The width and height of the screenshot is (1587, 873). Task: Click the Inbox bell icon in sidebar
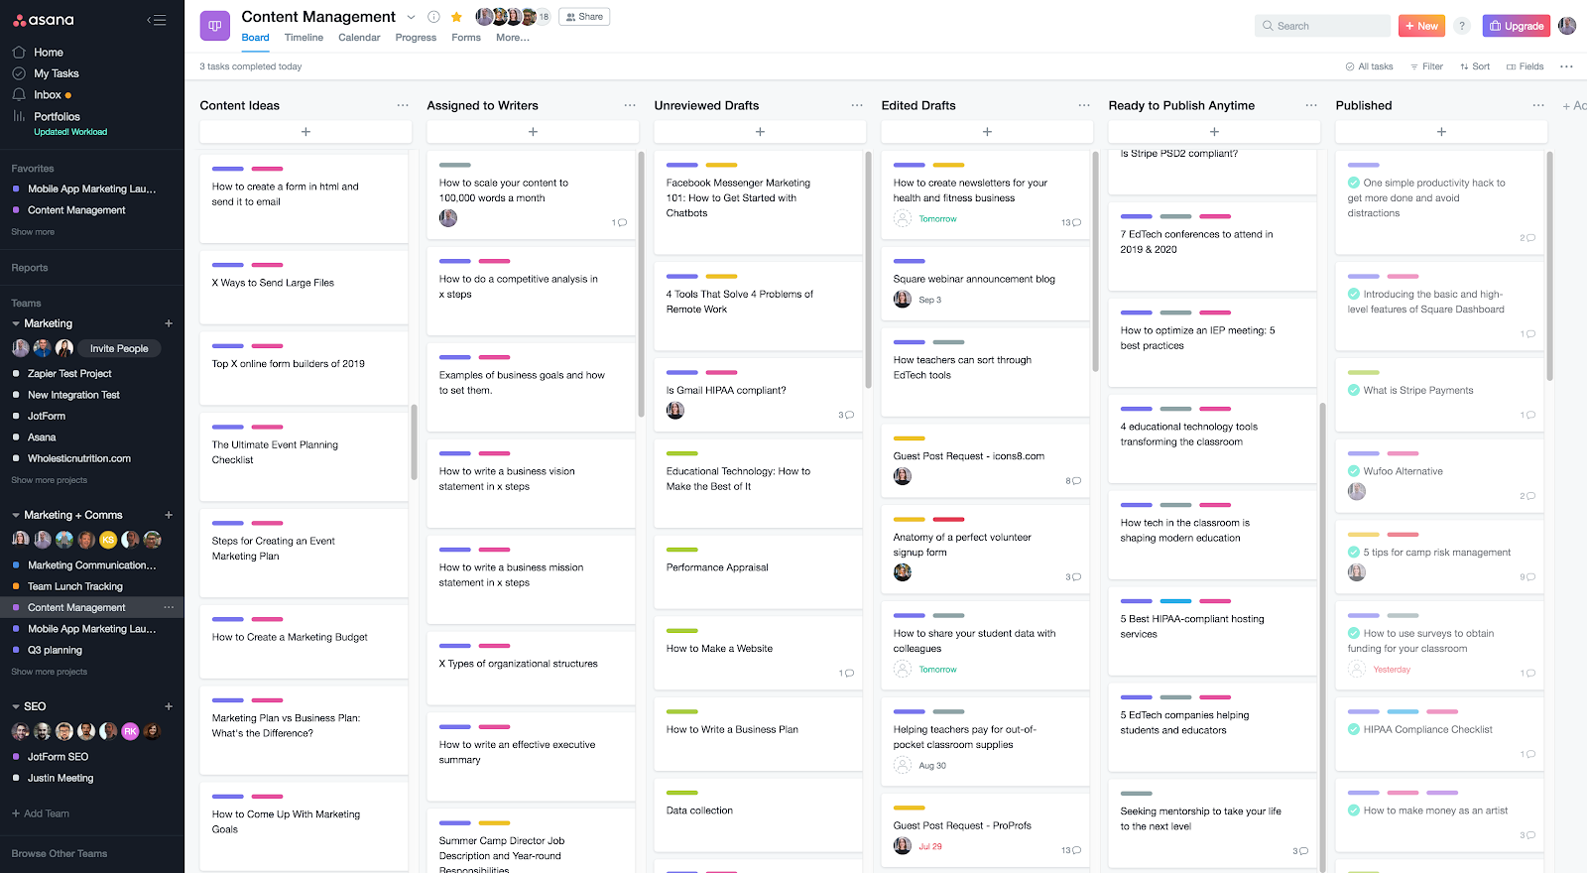coord(19,94)
